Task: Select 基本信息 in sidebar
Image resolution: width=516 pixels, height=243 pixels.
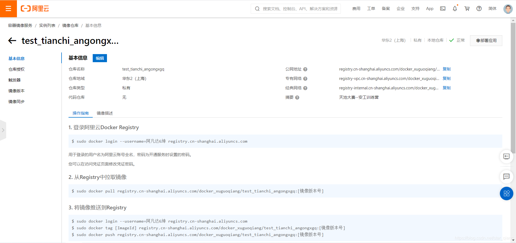Action: 16,58
